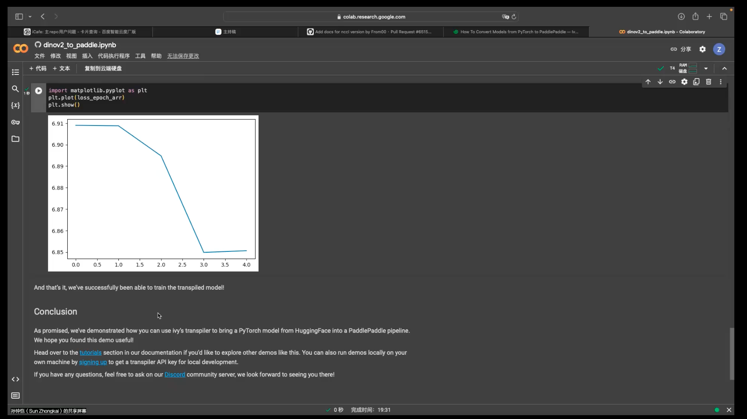Screen dimensions: 747x419
Task: Expand the runtime connection options dropdown
Action: [x=706, y=68]
